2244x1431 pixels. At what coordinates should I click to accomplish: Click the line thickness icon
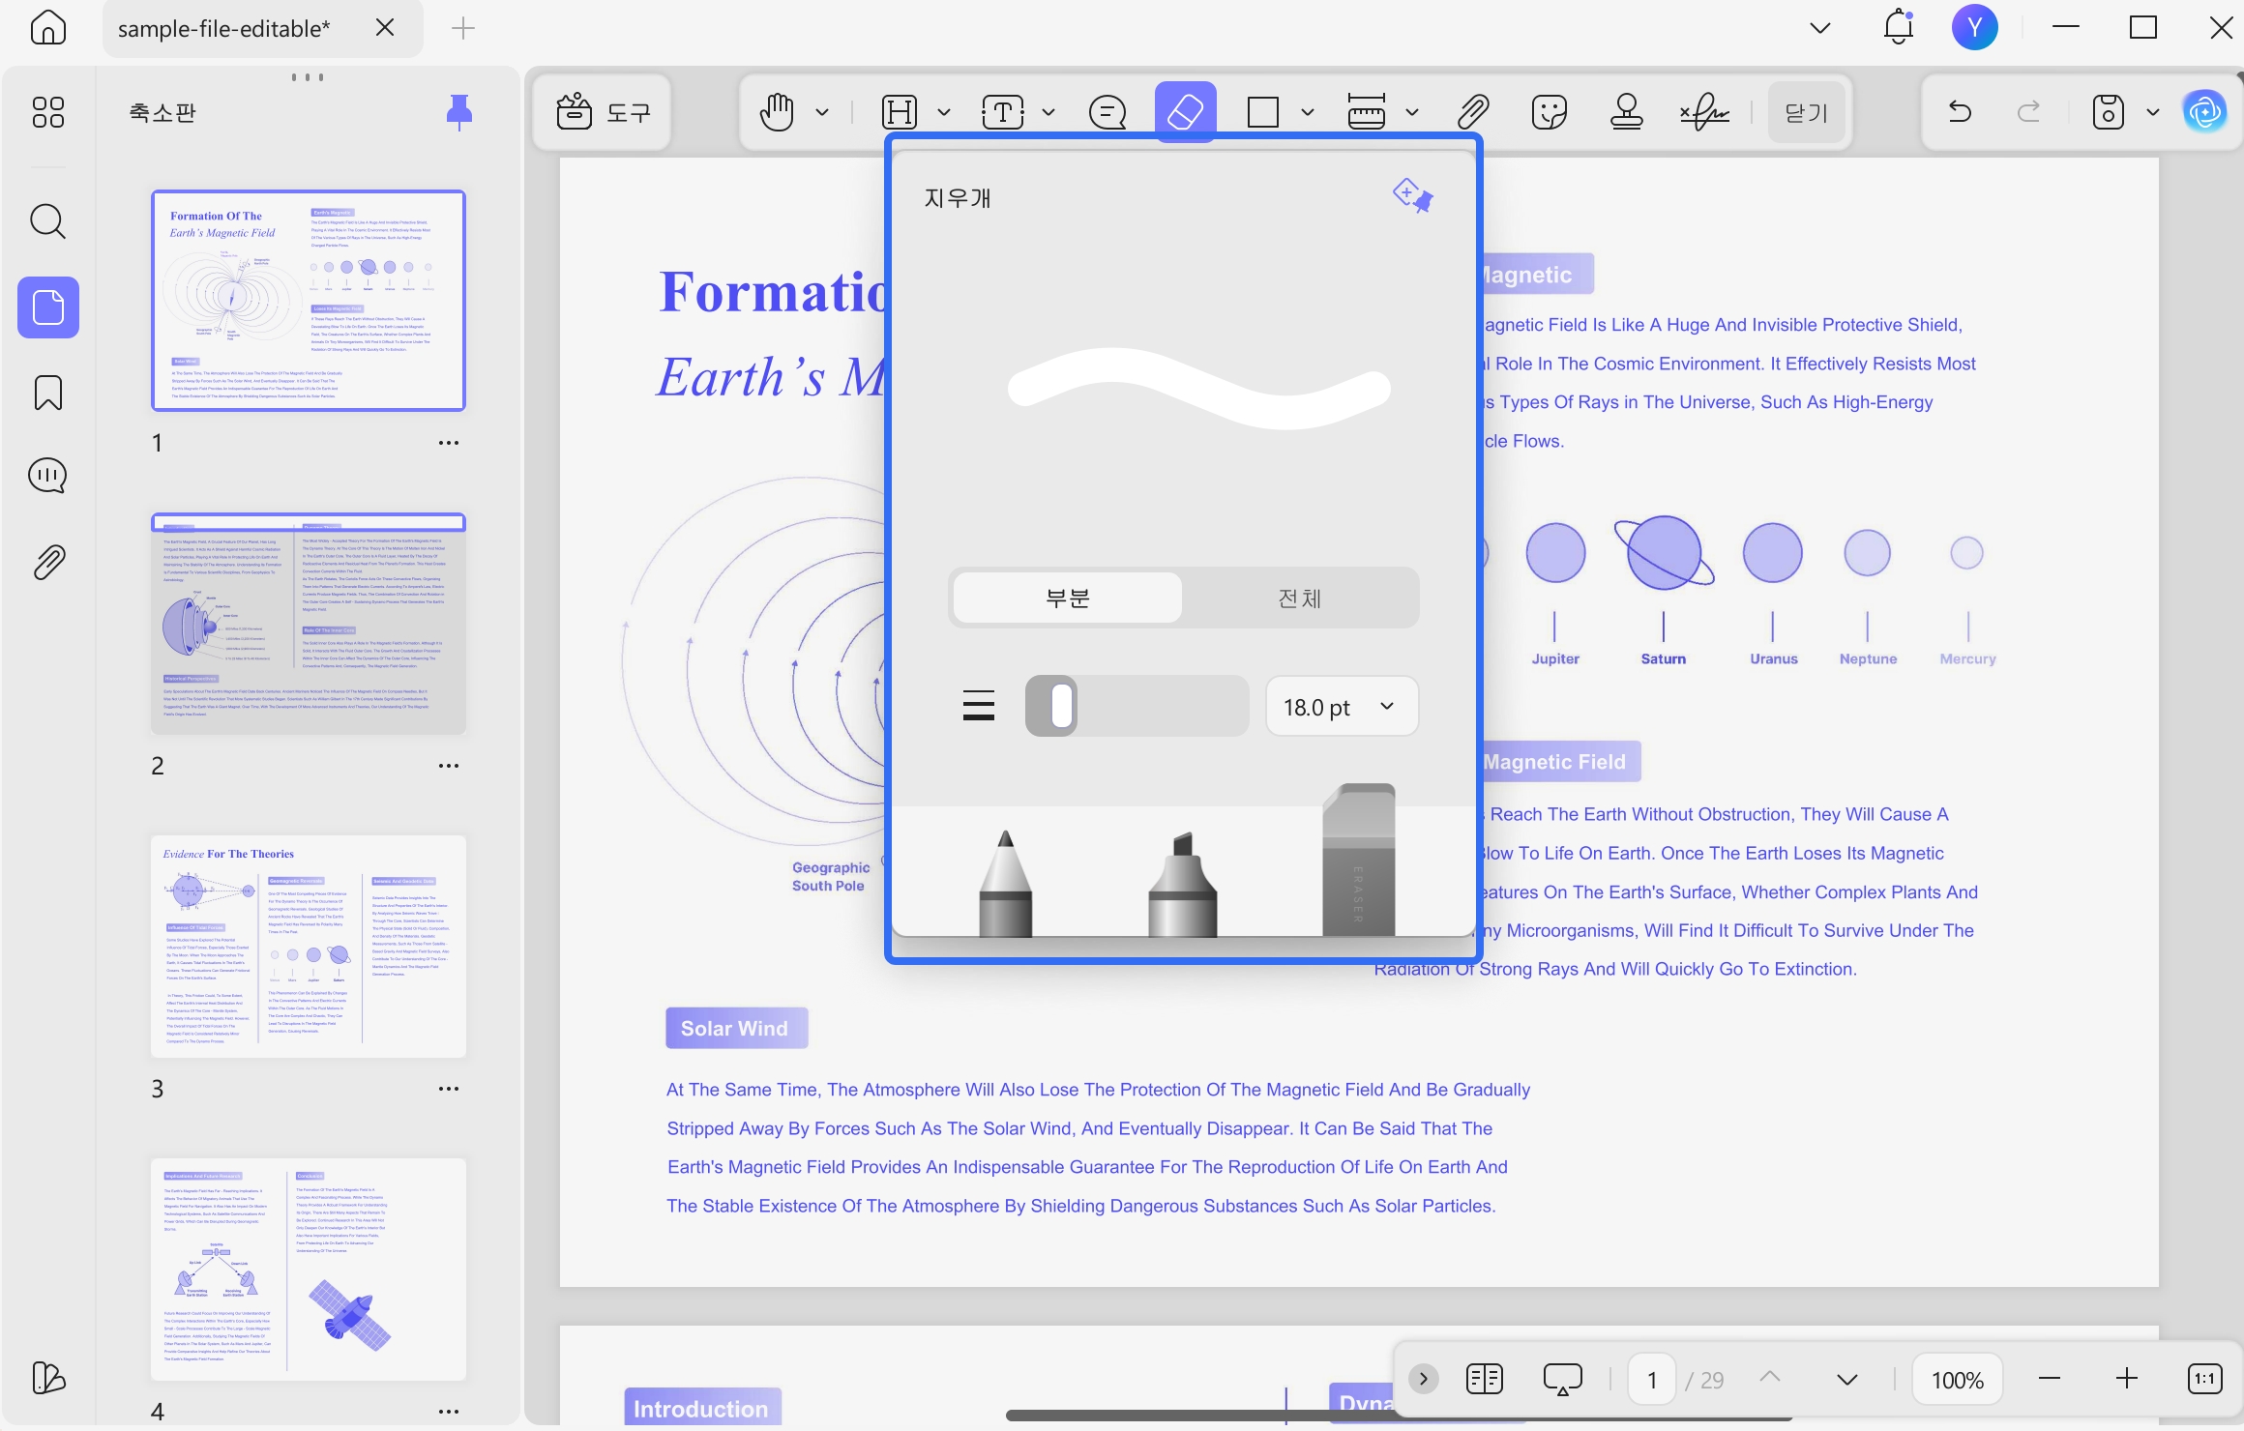point(979,706)
